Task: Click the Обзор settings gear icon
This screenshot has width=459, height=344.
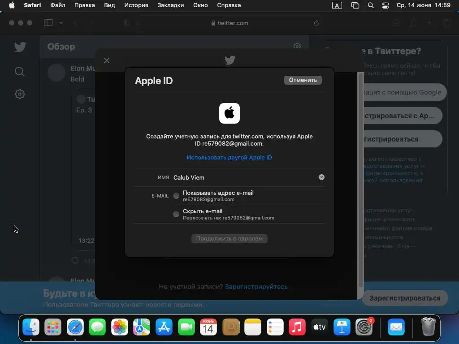Action: (x=297, y=46)
